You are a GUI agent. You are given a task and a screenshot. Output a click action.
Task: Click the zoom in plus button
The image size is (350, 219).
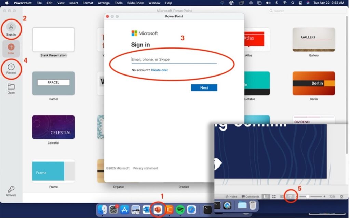click(x=324, y=197)
